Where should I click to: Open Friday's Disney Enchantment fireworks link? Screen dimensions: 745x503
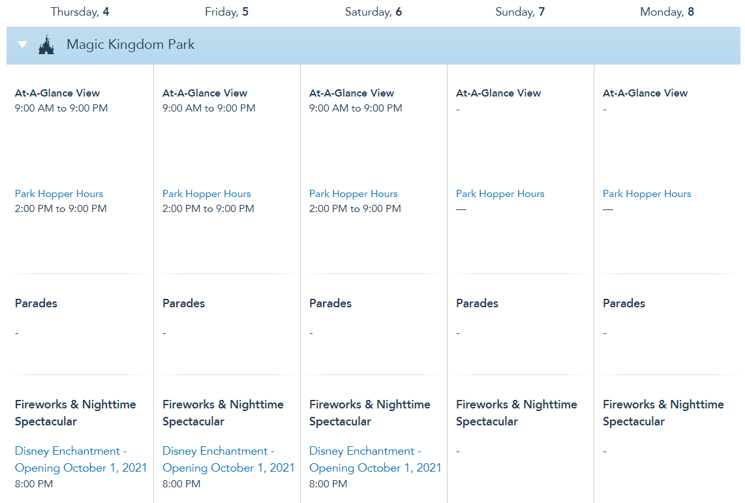click(x=228, y=459)
